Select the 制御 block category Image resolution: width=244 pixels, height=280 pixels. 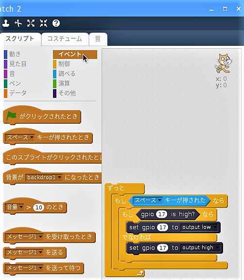click(64, 64)
